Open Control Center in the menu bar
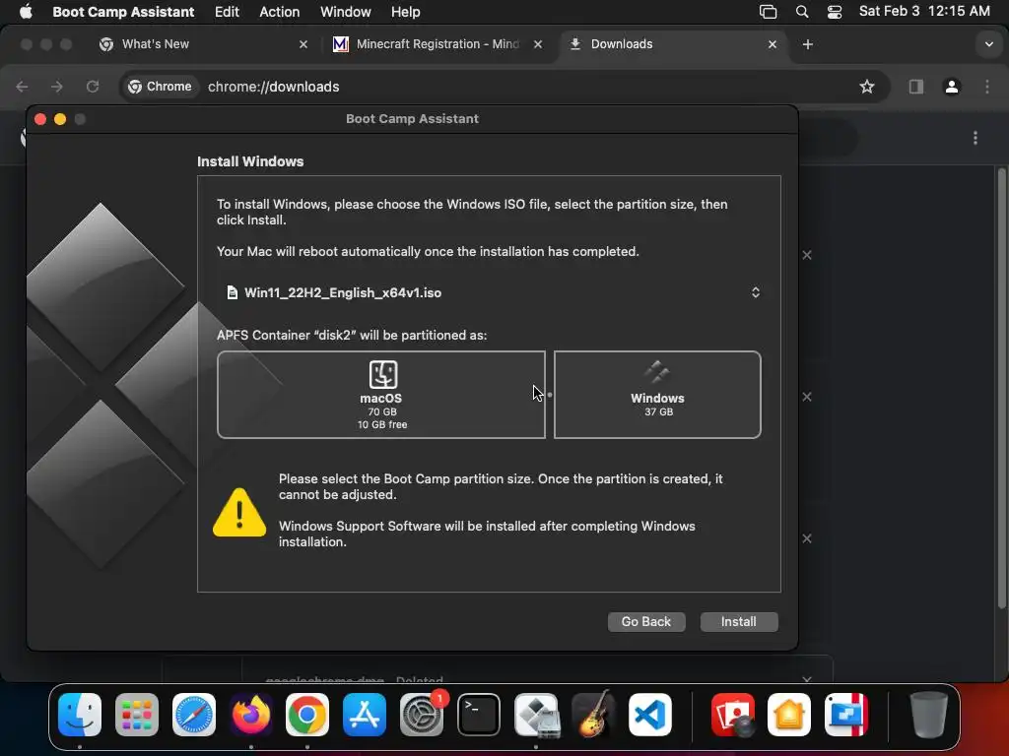The height and width of the screenshot is (756, 1009). (835, 12)
